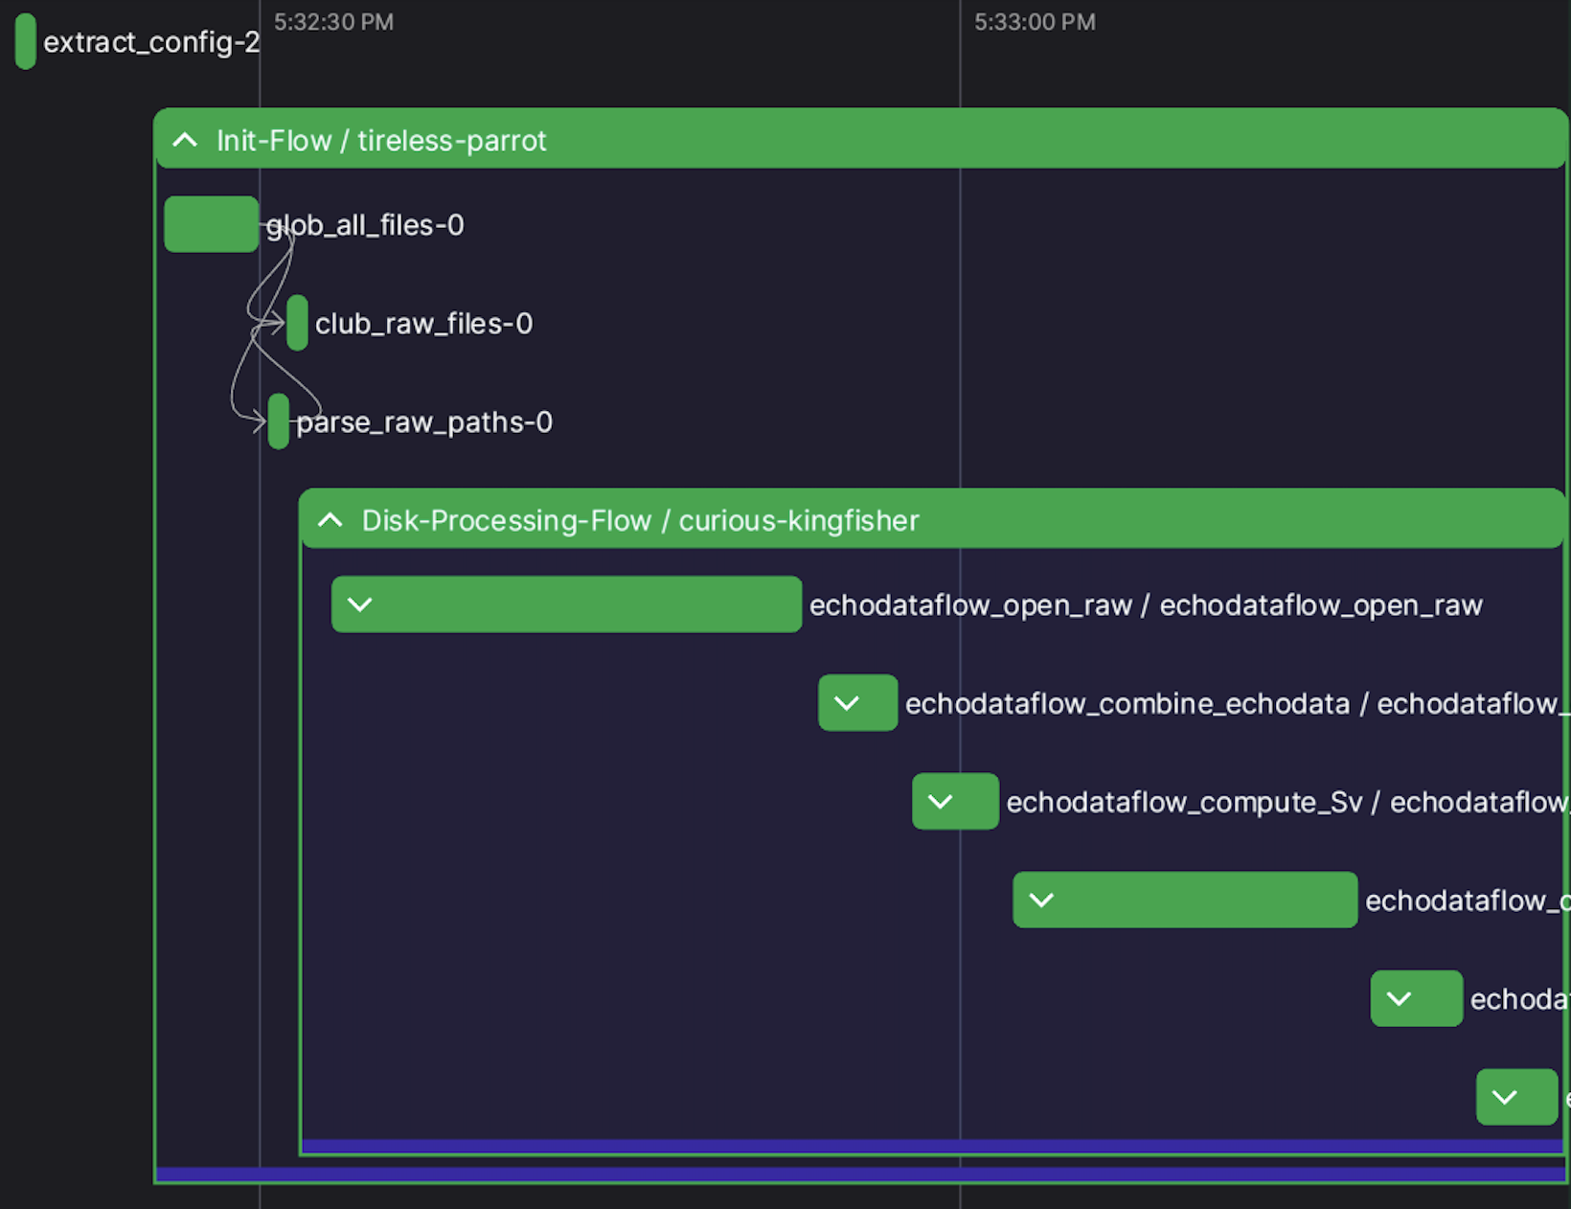Click the echodataflow_combine_echodata run bar

[x=857, y=702]
